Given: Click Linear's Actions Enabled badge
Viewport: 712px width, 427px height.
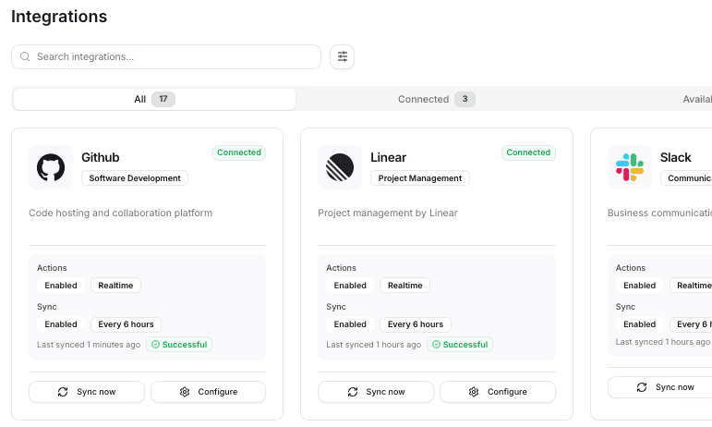Looking at the screenshot, I should (350, 286).
